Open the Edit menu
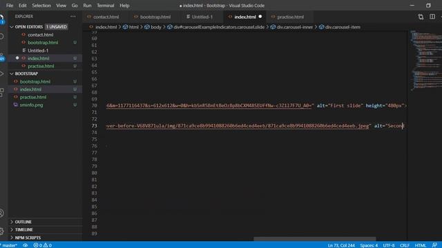442x248 pixels. click(22, 6)
